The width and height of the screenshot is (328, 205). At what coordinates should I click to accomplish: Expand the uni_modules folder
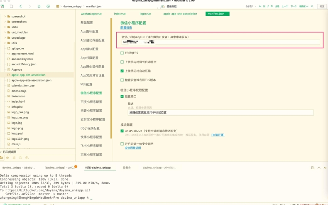pos(5,32)
